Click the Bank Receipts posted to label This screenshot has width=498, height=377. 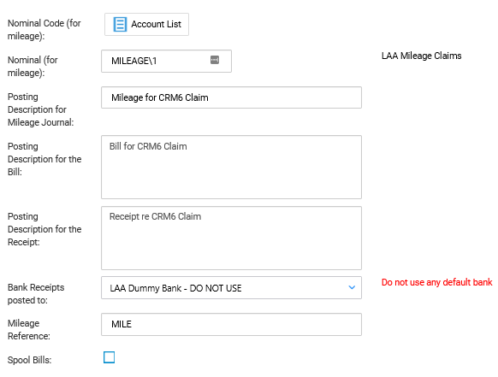click(36, 293)
